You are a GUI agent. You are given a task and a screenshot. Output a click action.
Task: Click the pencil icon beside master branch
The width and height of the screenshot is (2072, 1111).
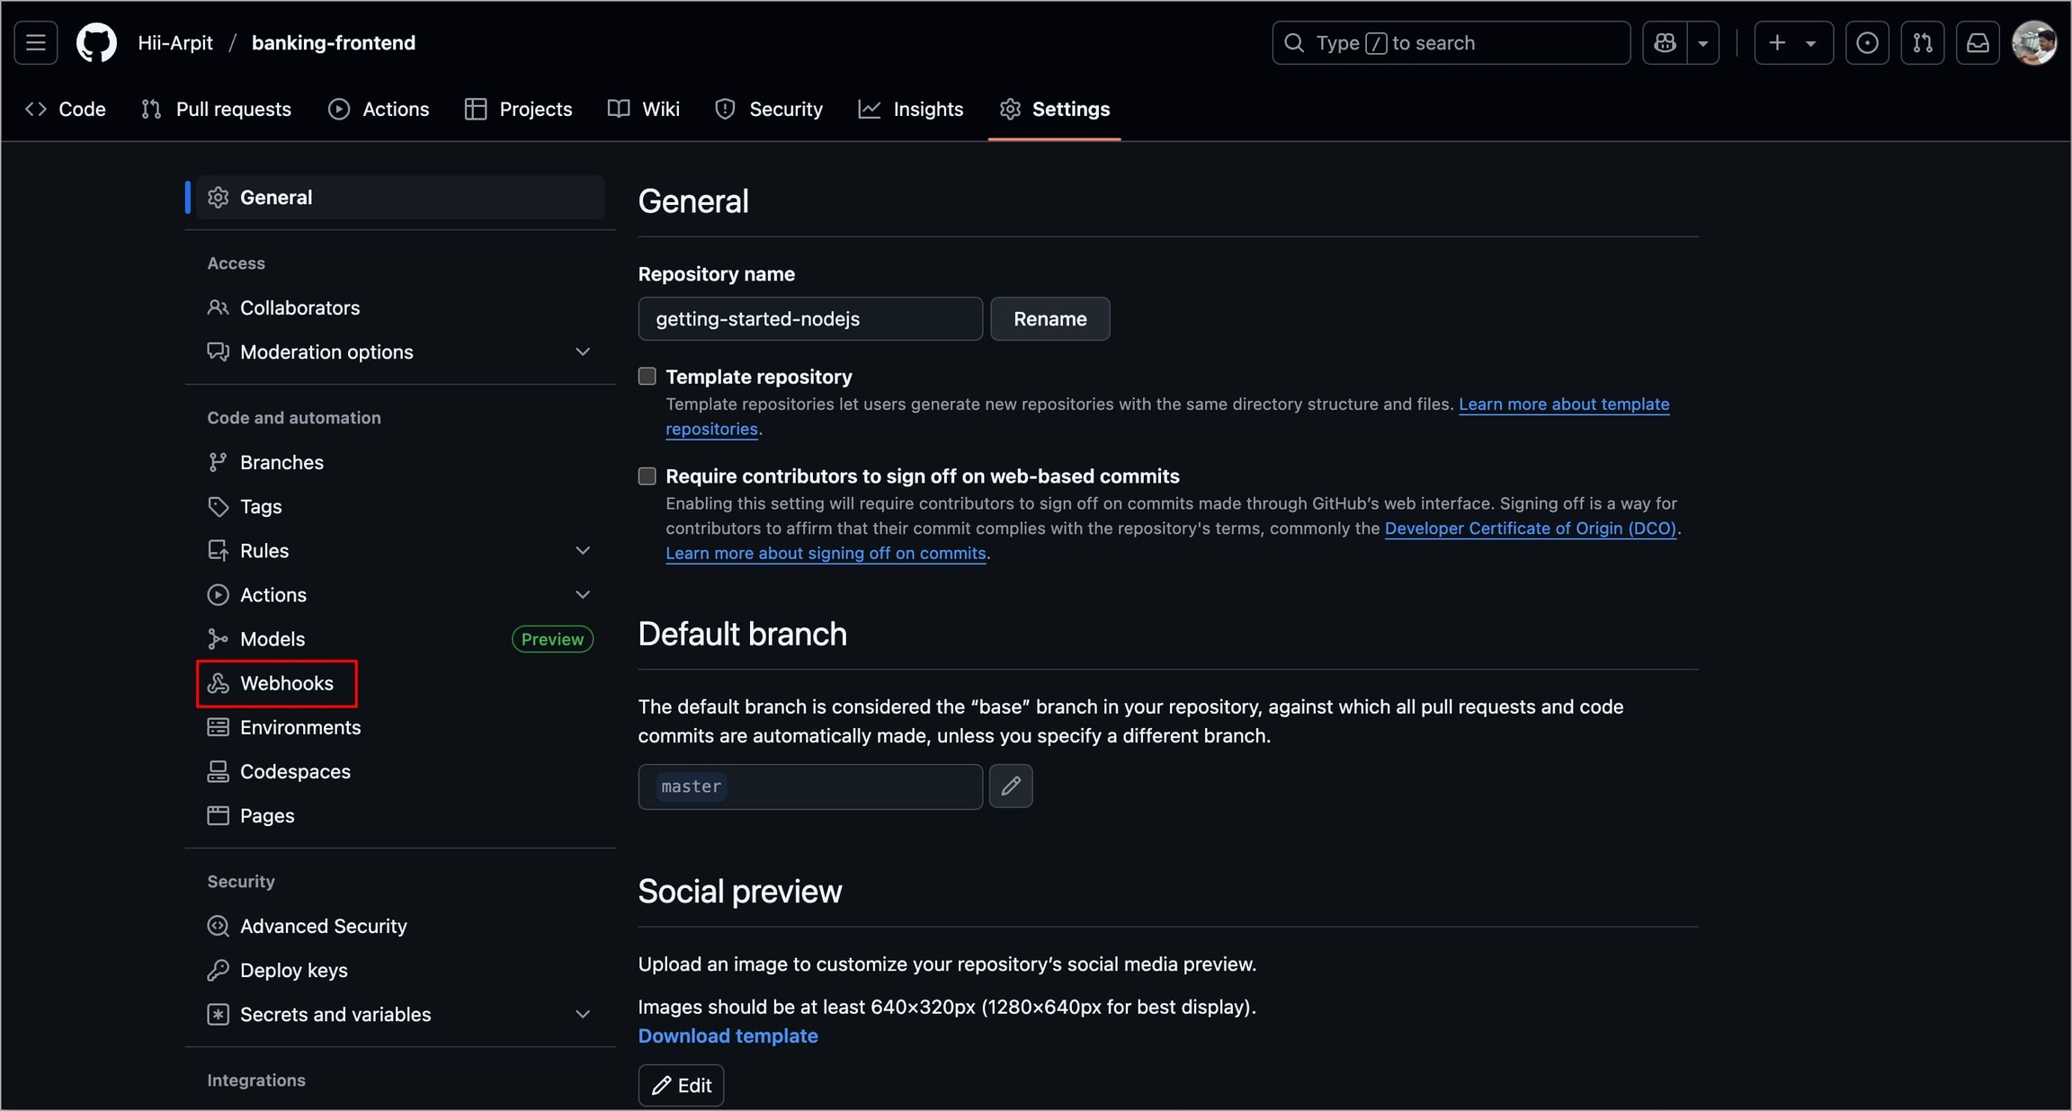click(1011, 787)
